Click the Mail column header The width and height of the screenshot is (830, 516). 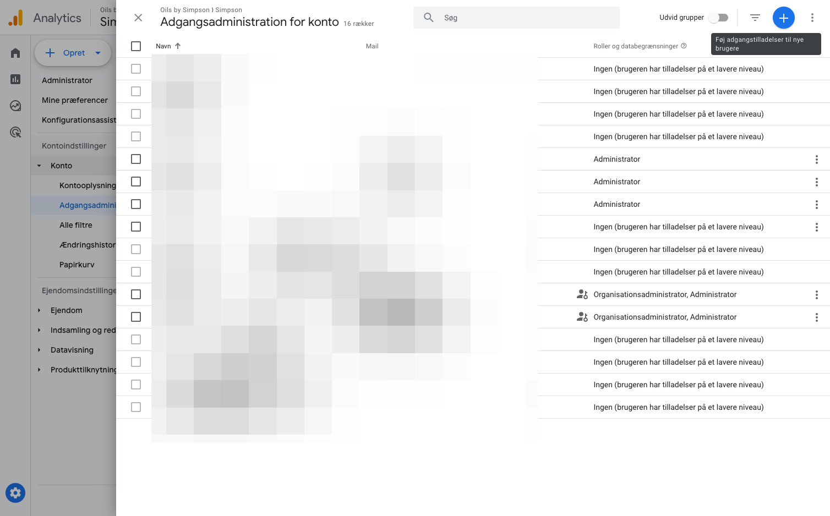pos(372,46)
